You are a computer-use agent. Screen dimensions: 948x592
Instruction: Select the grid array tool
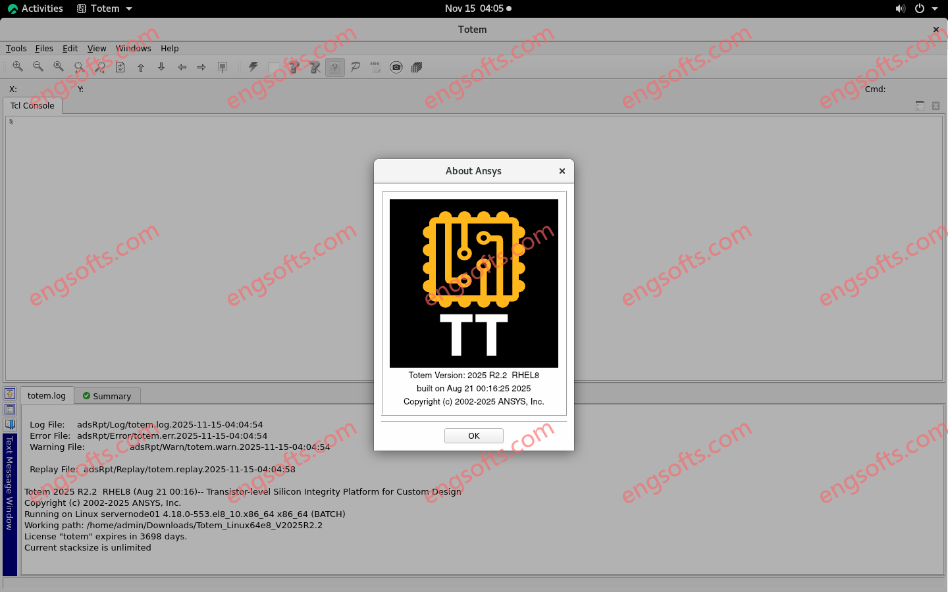tap(416, 66)
